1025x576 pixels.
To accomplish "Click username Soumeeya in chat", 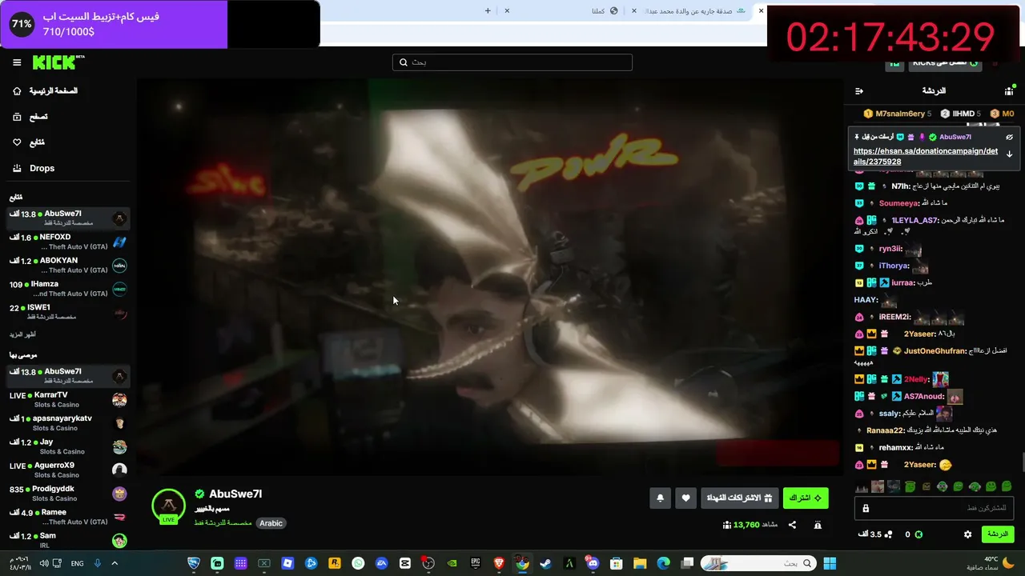I will click(898, 203).
